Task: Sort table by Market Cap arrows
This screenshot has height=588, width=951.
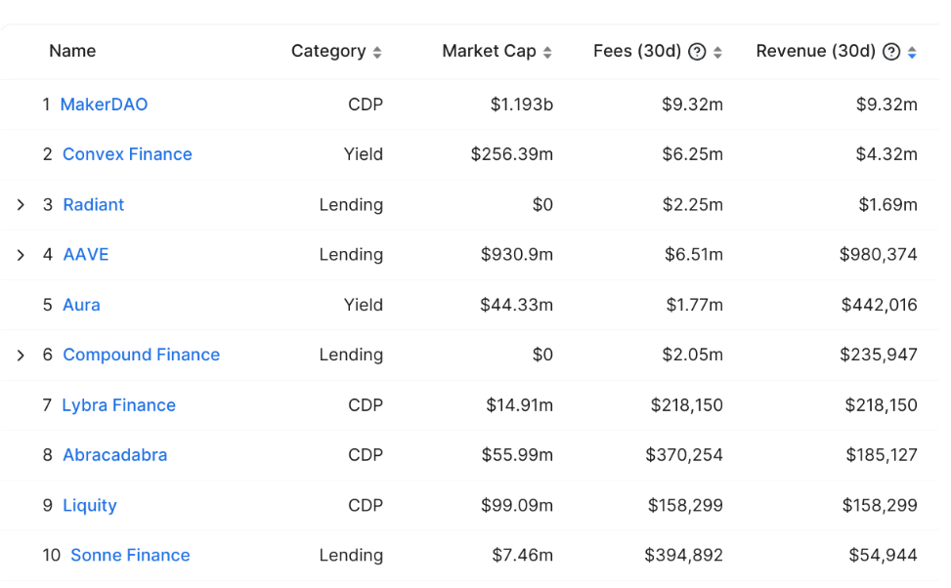Action: click(x=547, y=52)
